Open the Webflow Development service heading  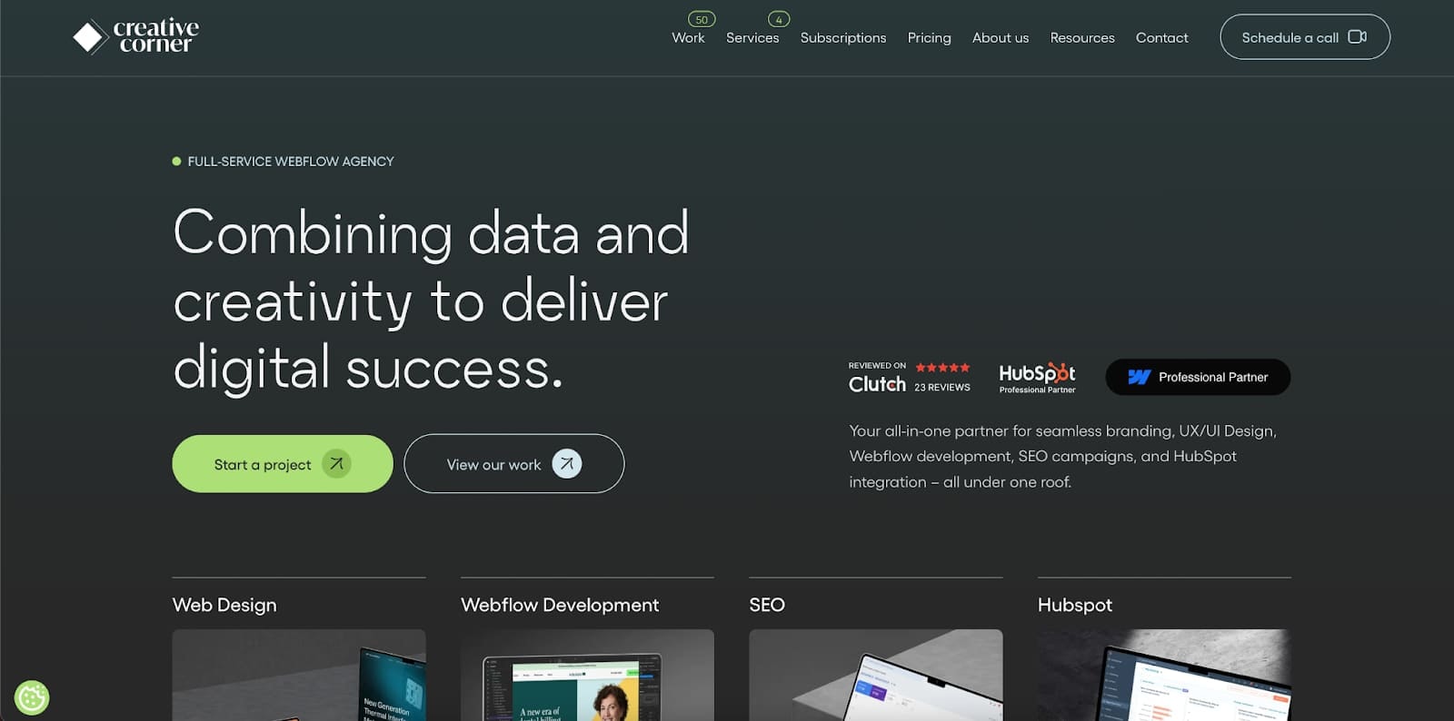[x=560, y=605]
